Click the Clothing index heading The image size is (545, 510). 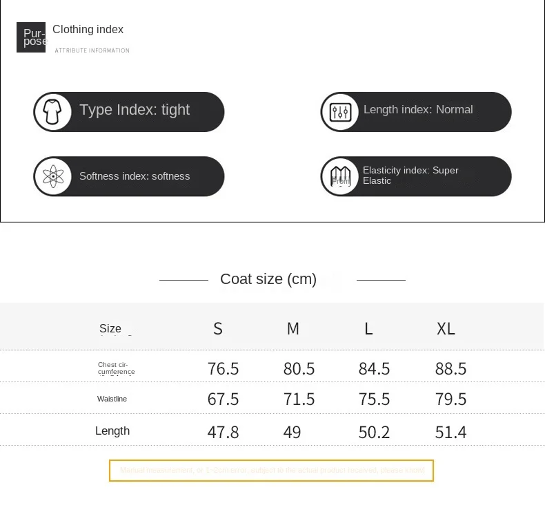coord(88,29)
